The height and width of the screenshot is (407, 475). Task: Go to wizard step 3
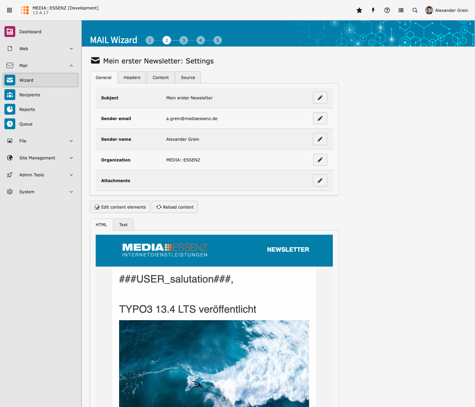184,40
